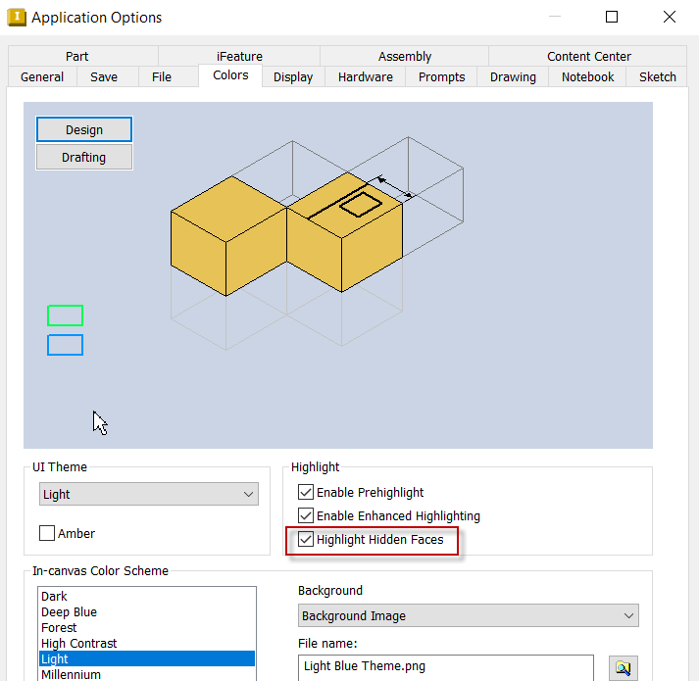The image size is (699, 681).
Task: Maximize the Application Options window
Action: [x=612, y=17]
